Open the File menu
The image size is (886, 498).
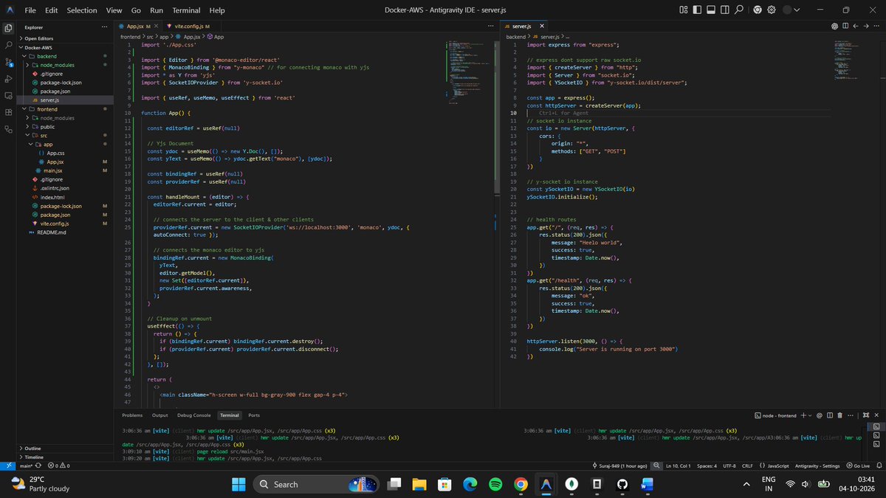click(30, 10)
